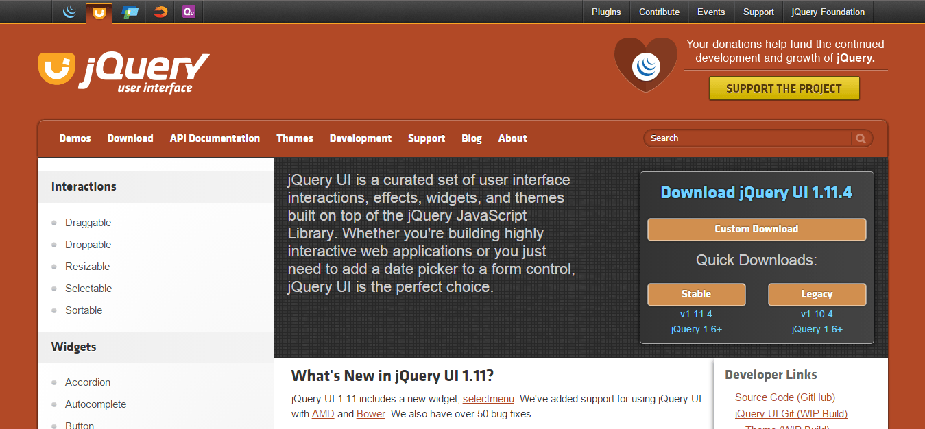Follow the selectmenu widget link
This screenshot has height=429, width=925.
point(488,398)
